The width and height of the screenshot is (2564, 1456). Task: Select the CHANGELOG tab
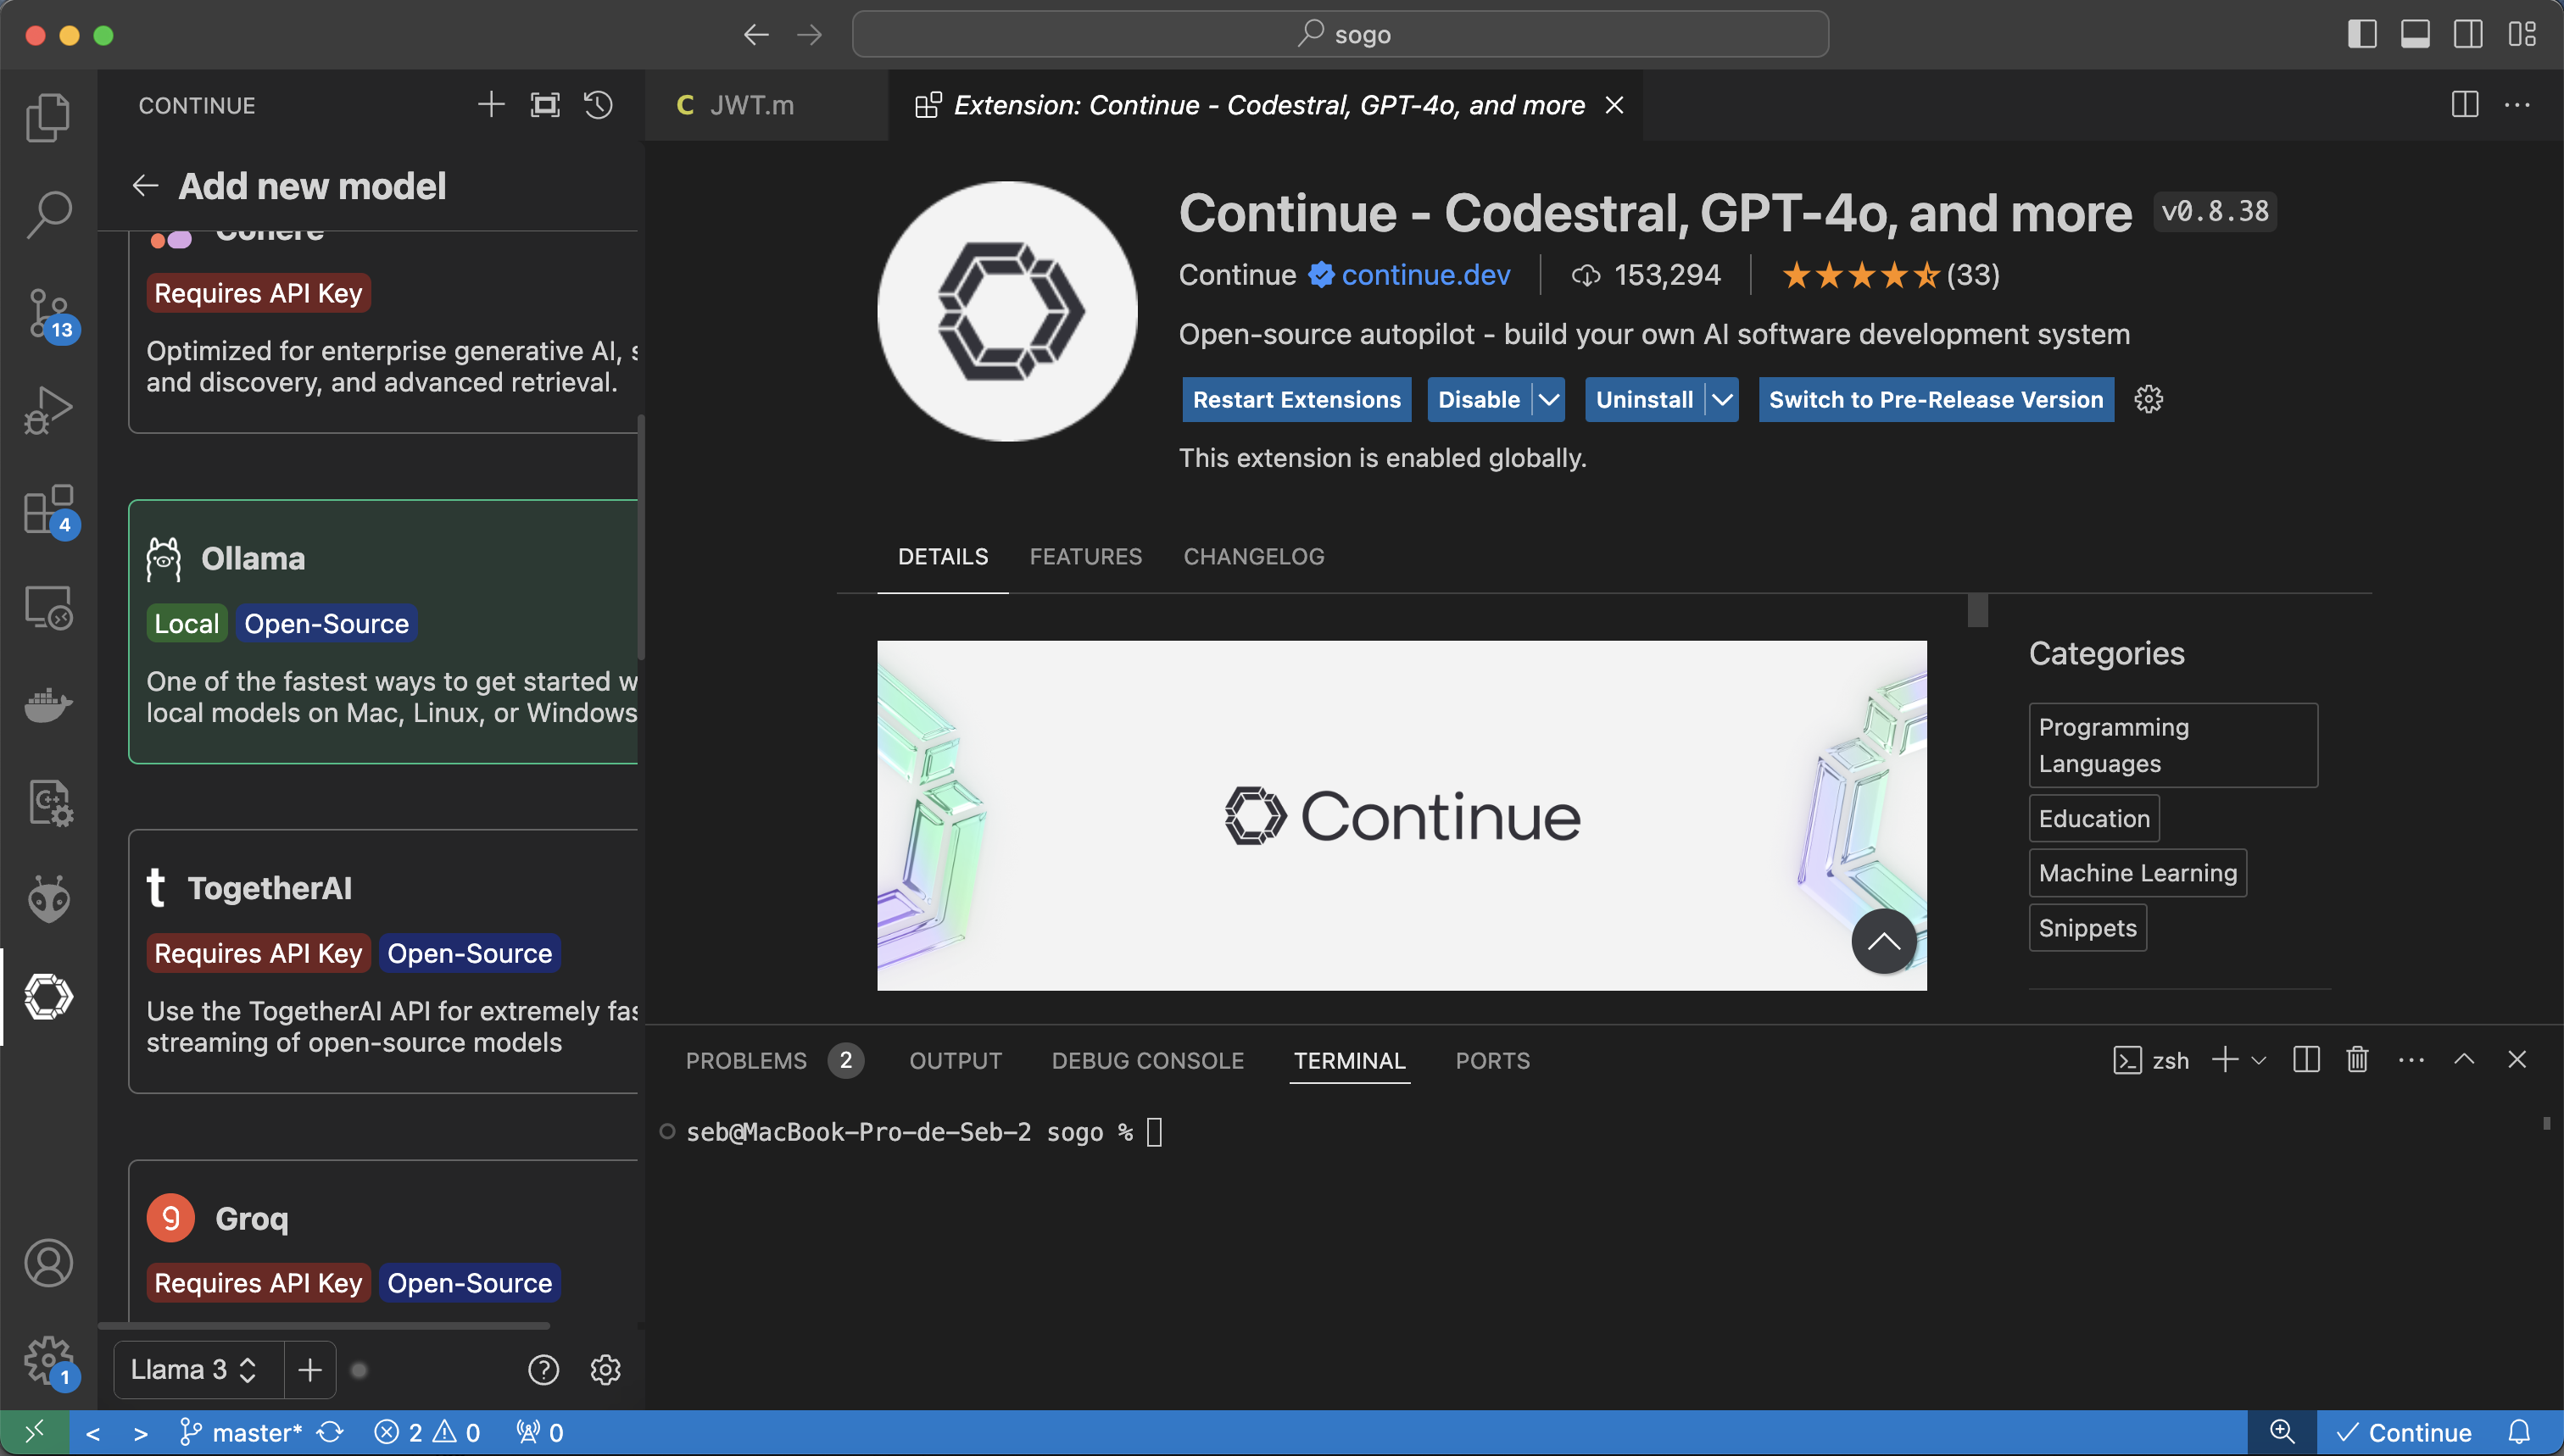pyautogui.click(x=1253, y=556)
